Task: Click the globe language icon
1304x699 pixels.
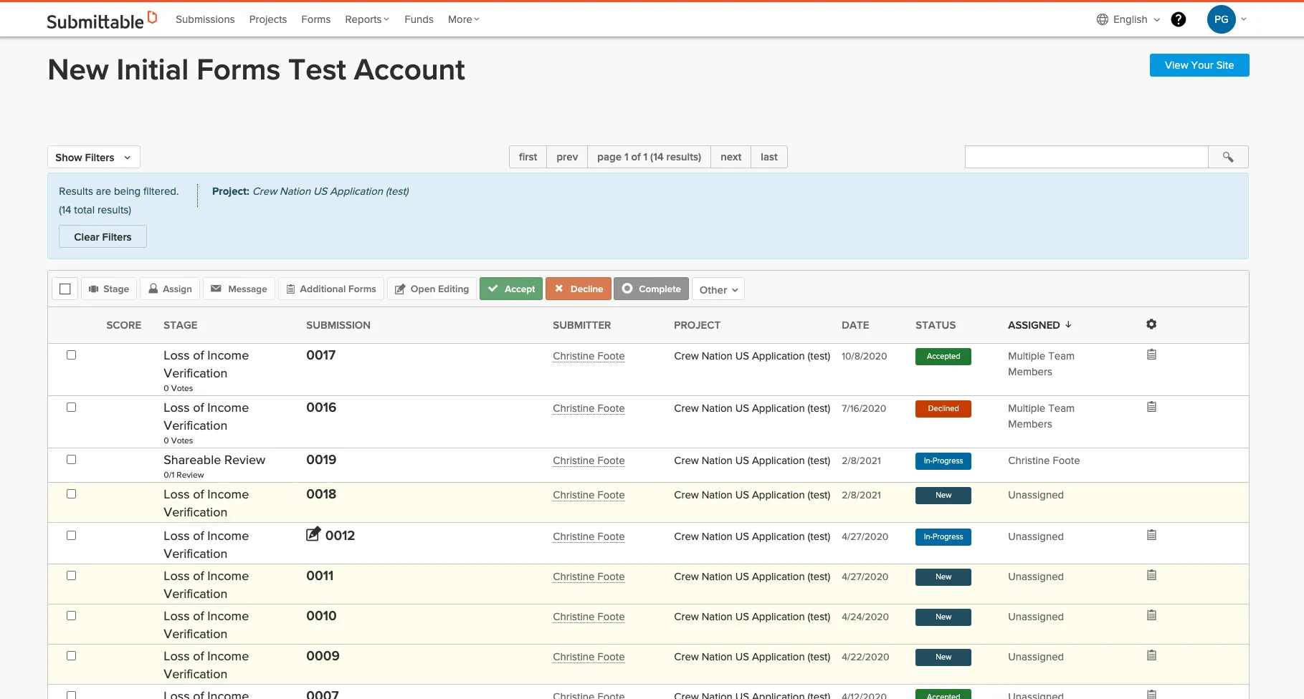Action: tap(1103, 19)
